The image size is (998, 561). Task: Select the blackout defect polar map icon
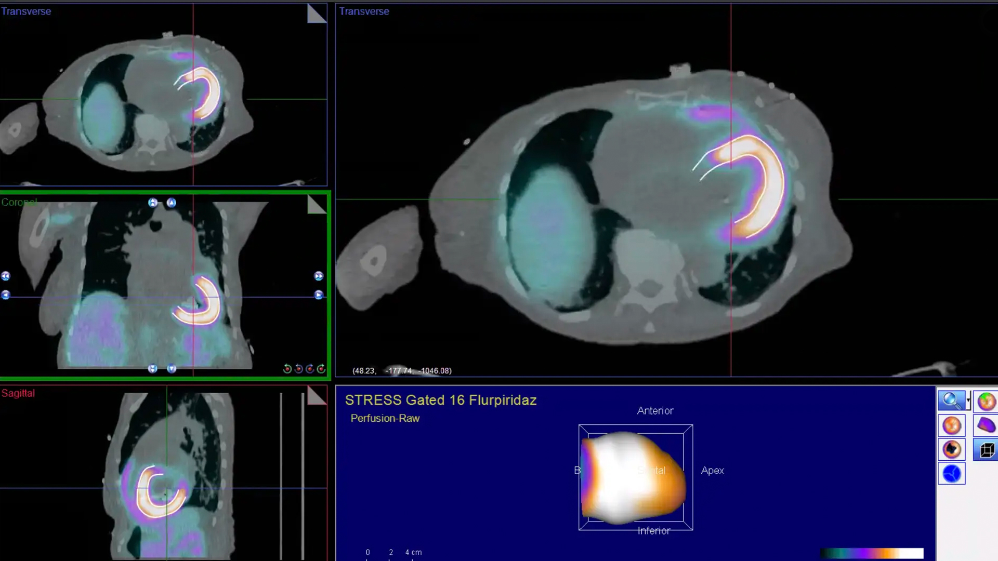pos(951,449)
